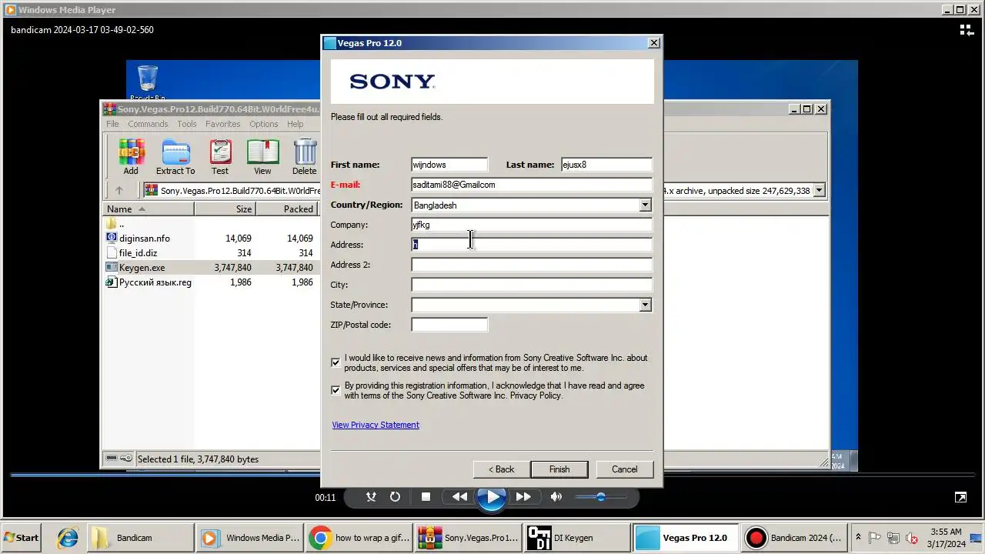Click the up-one-level arrow in WinRAR
985x554 pixels.
(119, 190)
